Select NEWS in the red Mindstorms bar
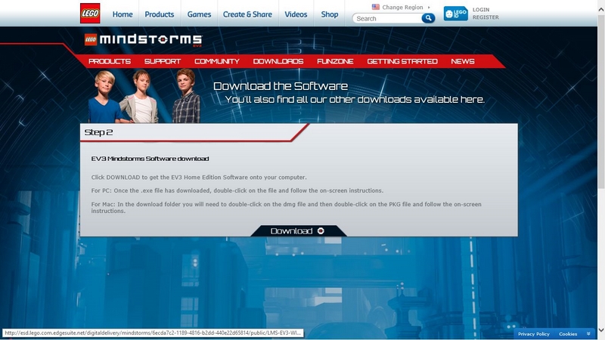 463,61
